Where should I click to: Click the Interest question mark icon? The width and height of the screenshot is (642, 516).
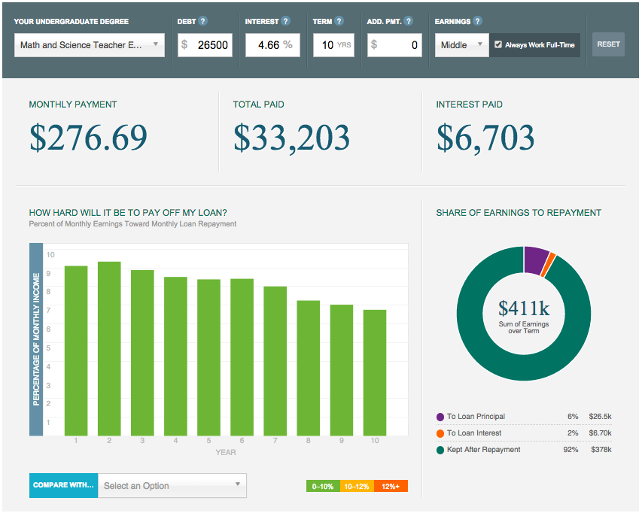[284, 21]
